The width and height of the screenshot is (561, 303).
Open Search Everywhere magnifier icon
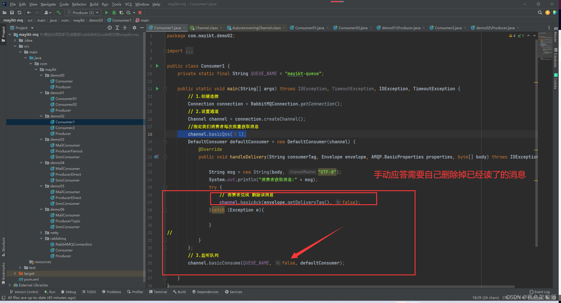coord(540,13)
